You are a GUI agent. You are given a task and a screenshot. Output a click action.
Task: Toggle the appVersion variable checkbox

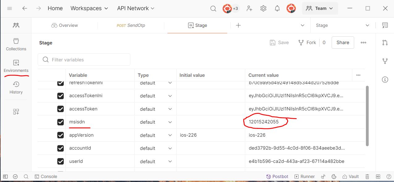61,135
